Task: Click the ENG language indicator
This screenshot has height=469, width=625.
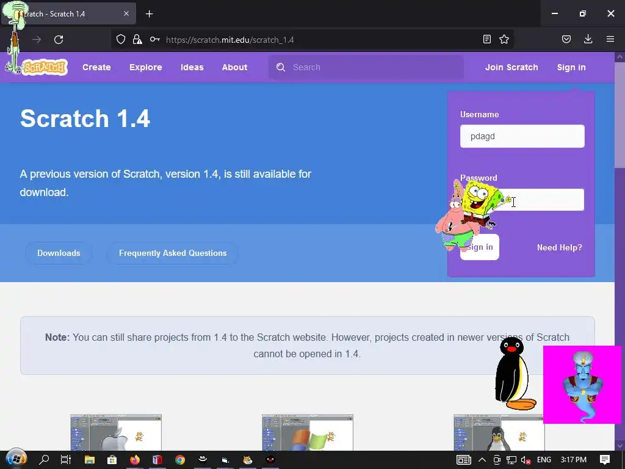Action: click(544, 460)
